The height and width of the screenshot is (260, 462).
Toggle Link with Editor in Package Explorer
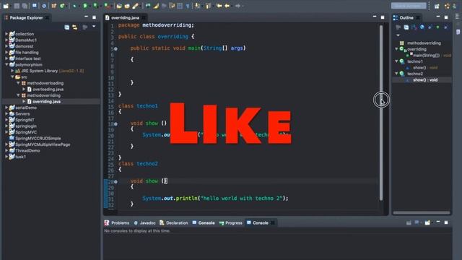[75, 27]
